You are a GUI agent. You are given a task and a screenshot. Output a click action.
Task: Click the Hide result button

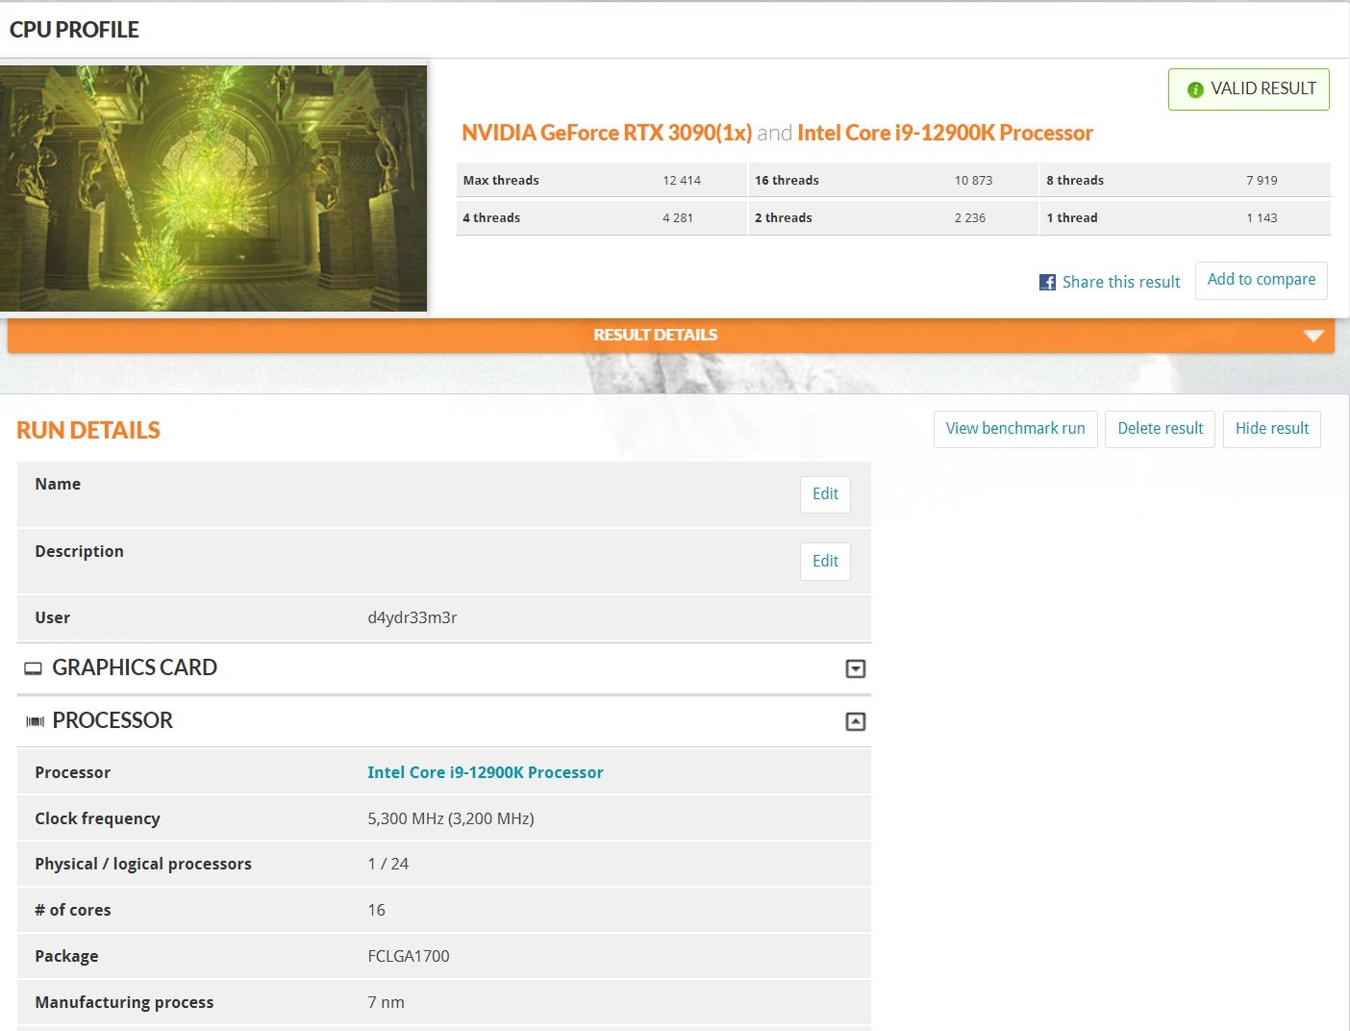click(1271, 429)
